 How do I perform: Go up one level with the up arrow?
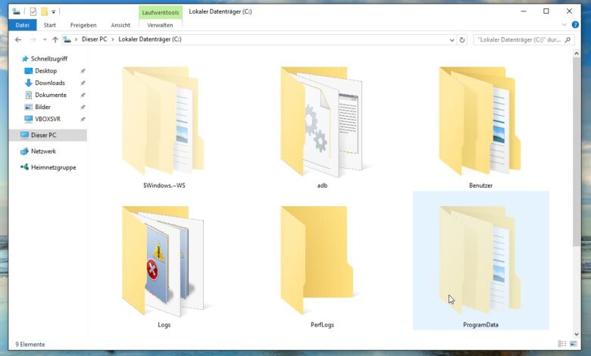[55, 39]
